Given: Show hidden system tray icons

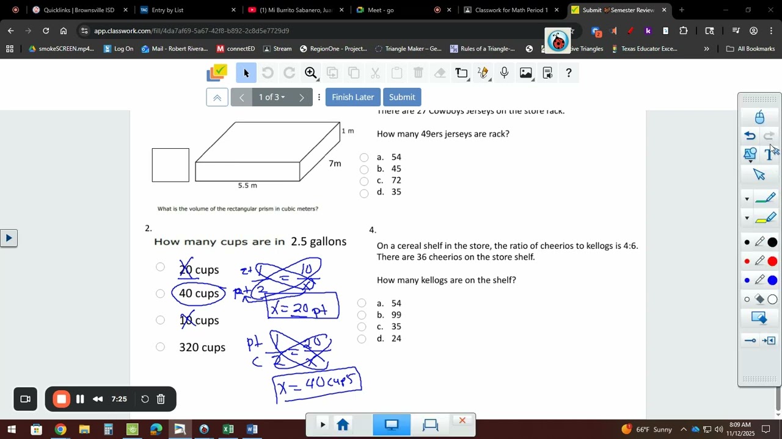Looking at the screenshot, I should click(684, 429).
